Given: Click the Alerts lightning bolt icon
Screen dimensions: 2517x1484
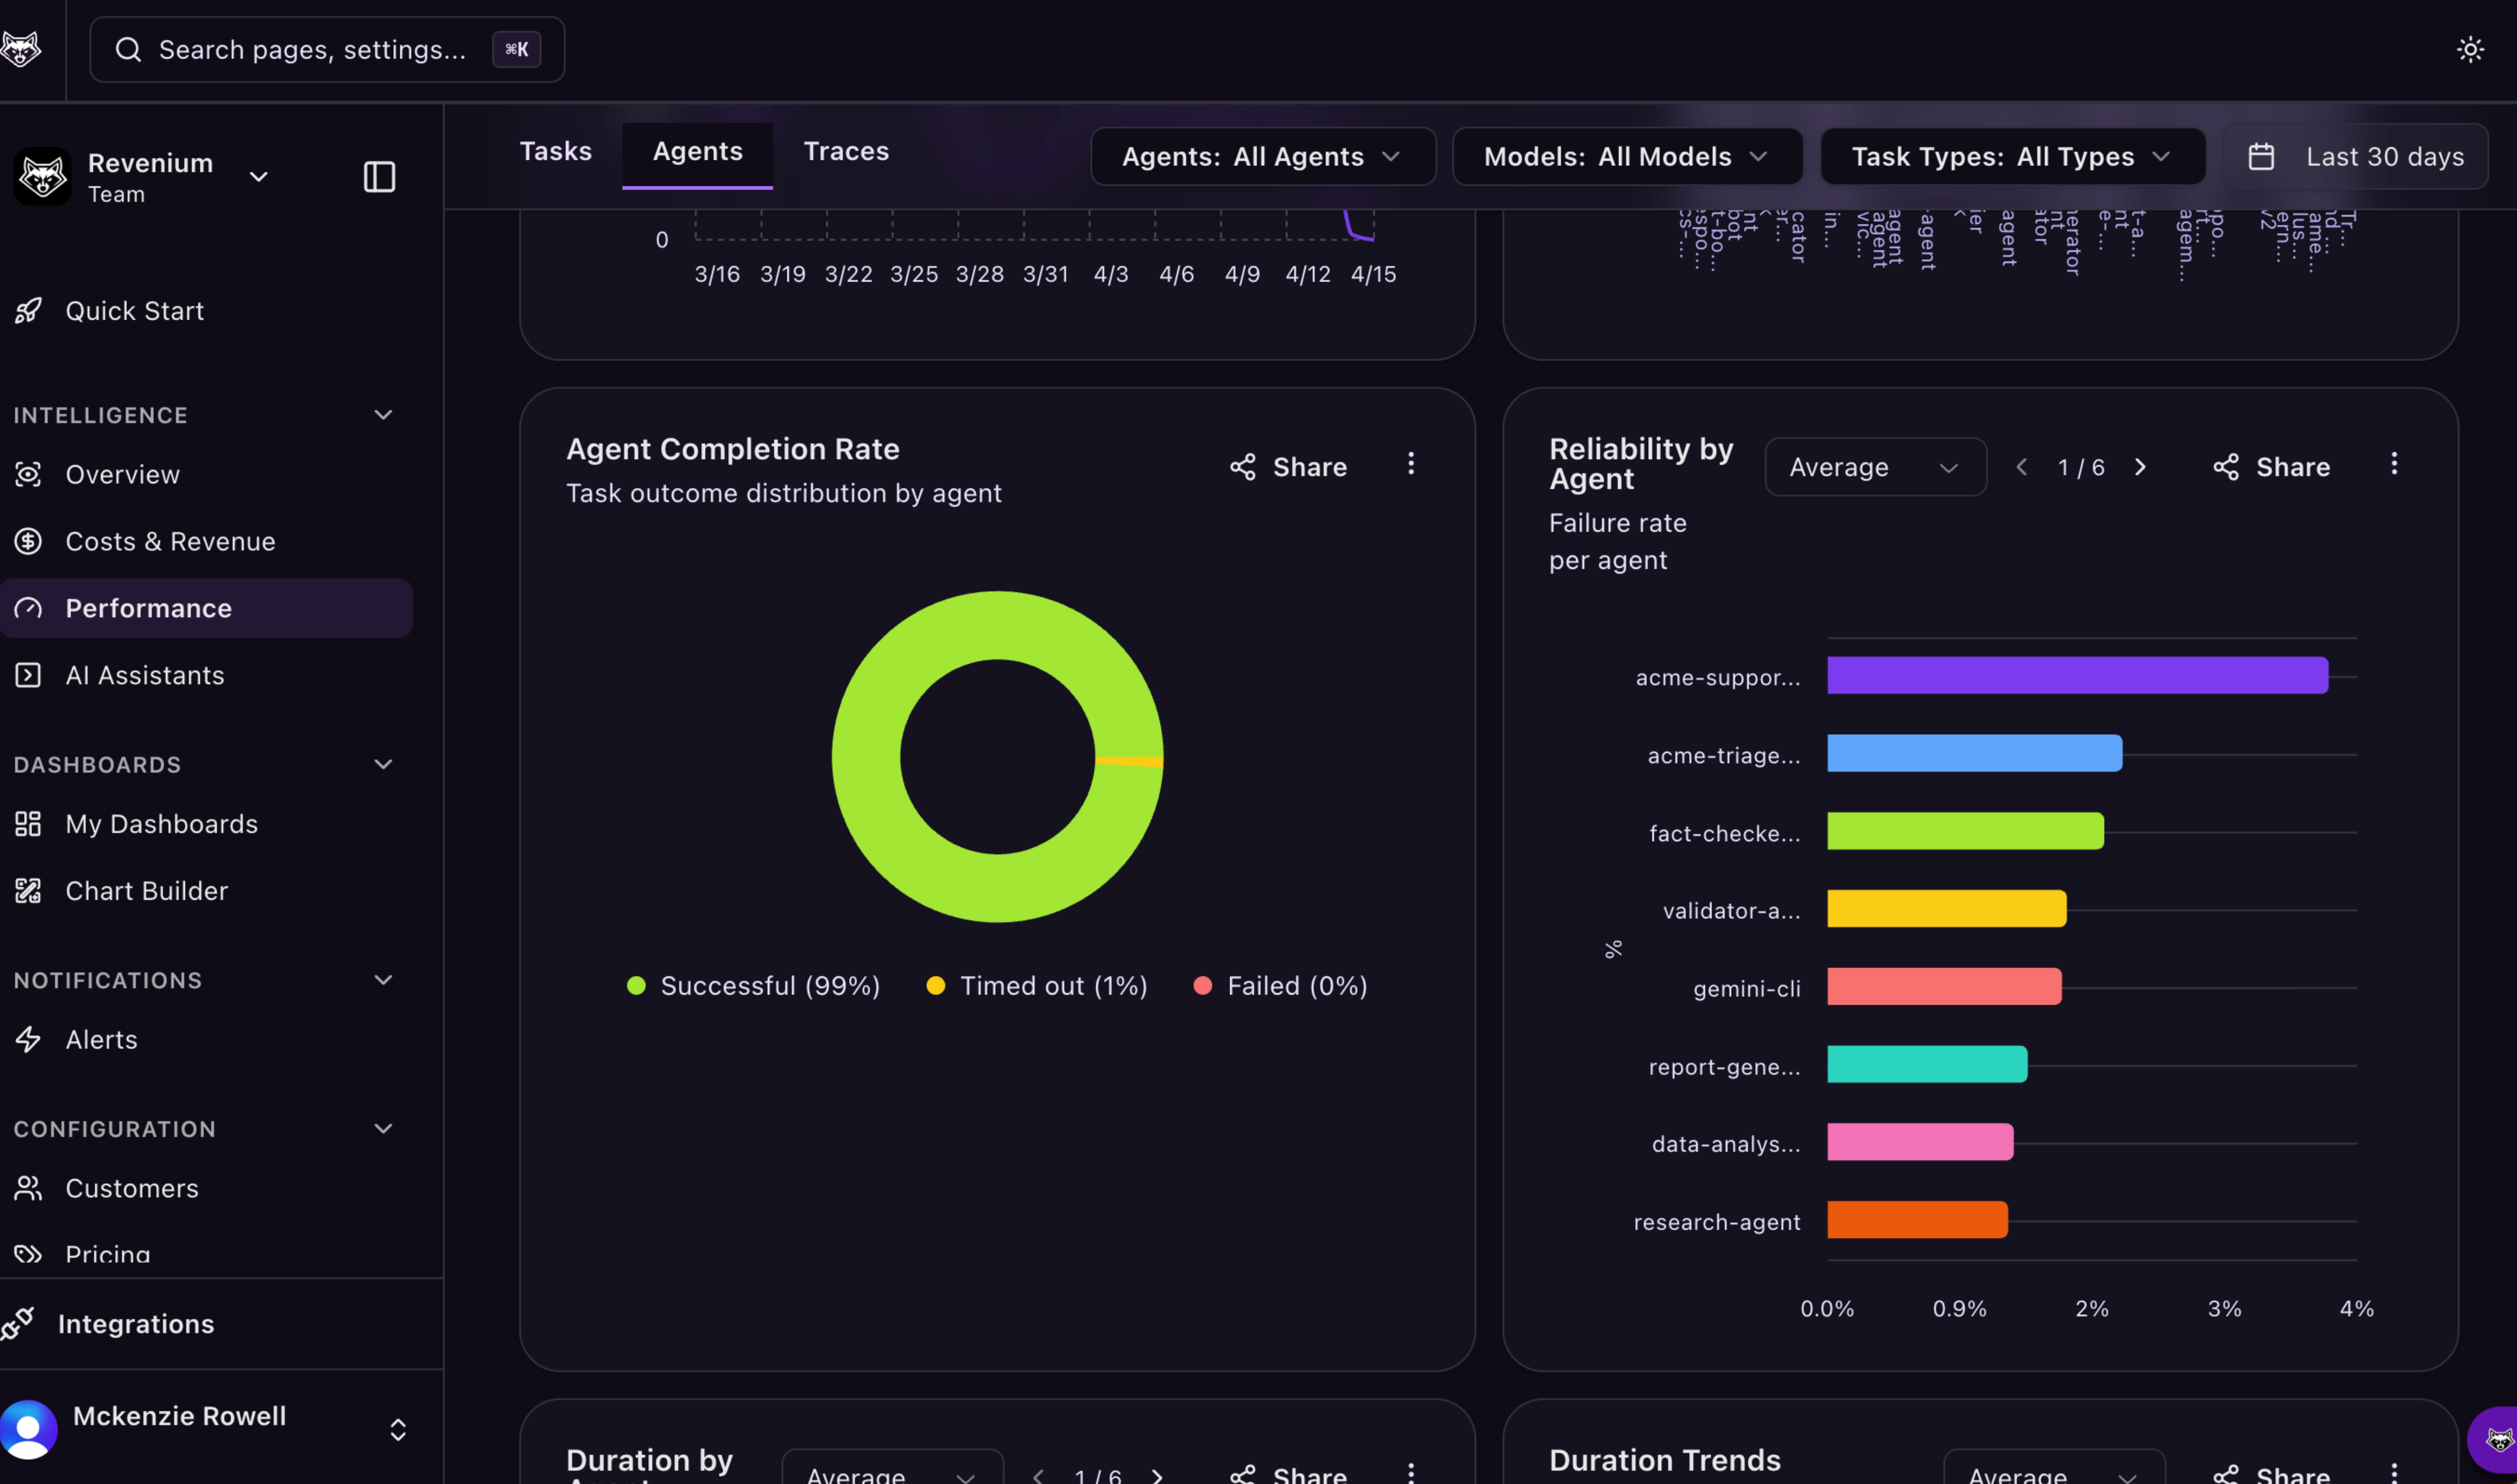Looking at the screenshot, I should 28,1039.
